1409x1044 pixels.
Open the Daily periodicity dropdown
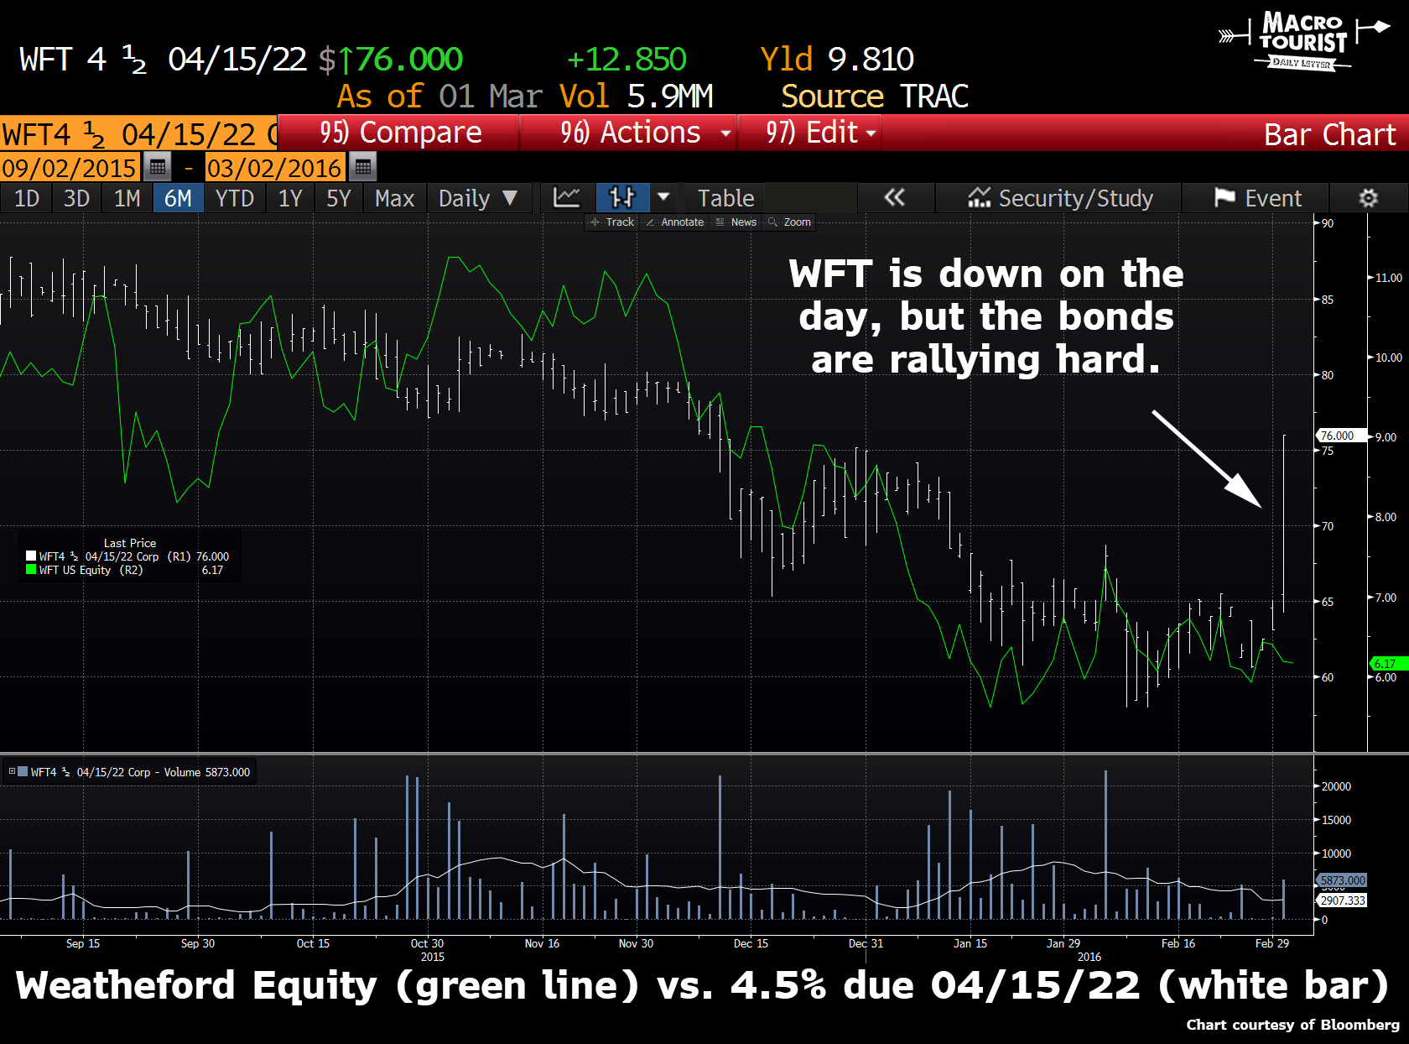pyautogui.click(x=479, y=198)
